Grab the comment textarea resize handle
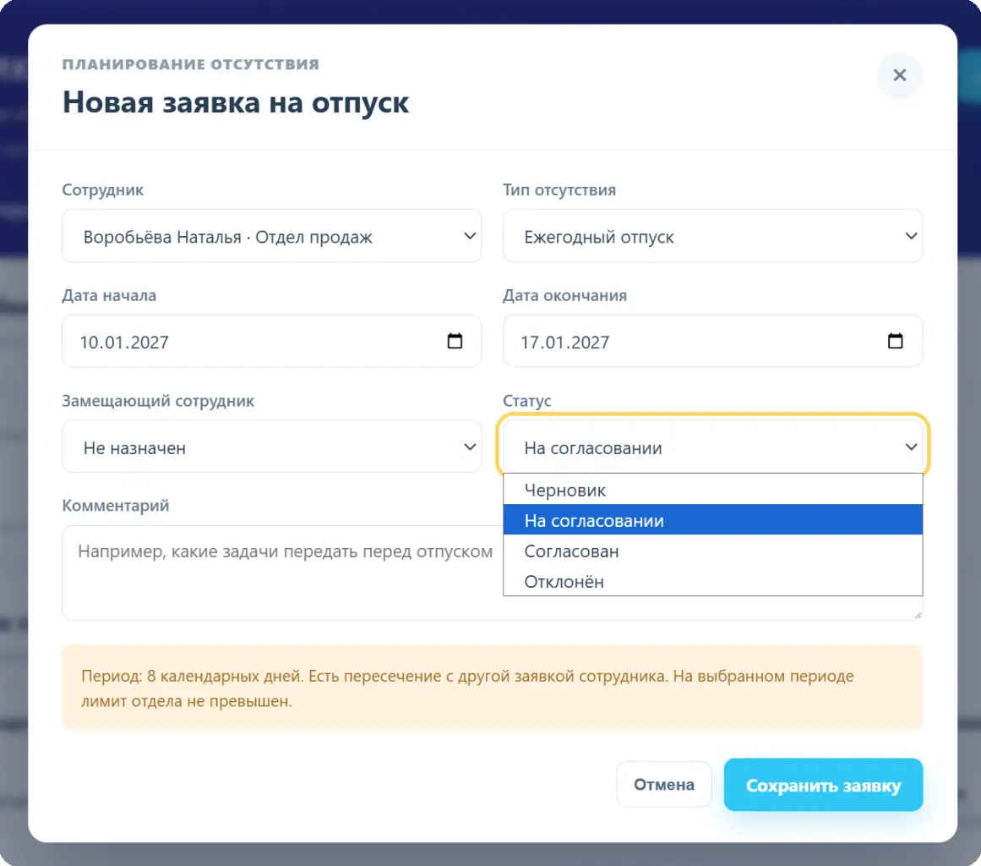Screen dimensions: 981x866 [917, 615]
